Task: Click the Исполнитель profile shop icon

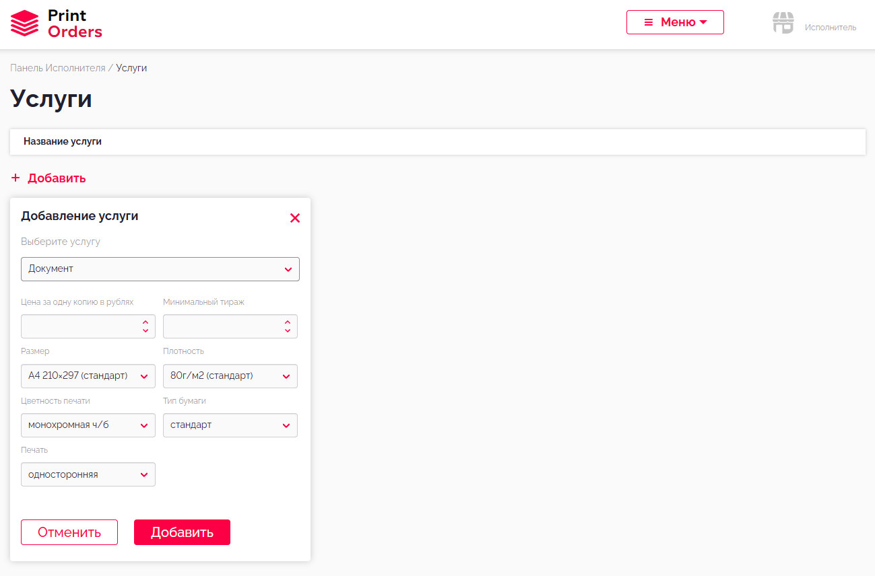Action: click(x=783, y=23)
